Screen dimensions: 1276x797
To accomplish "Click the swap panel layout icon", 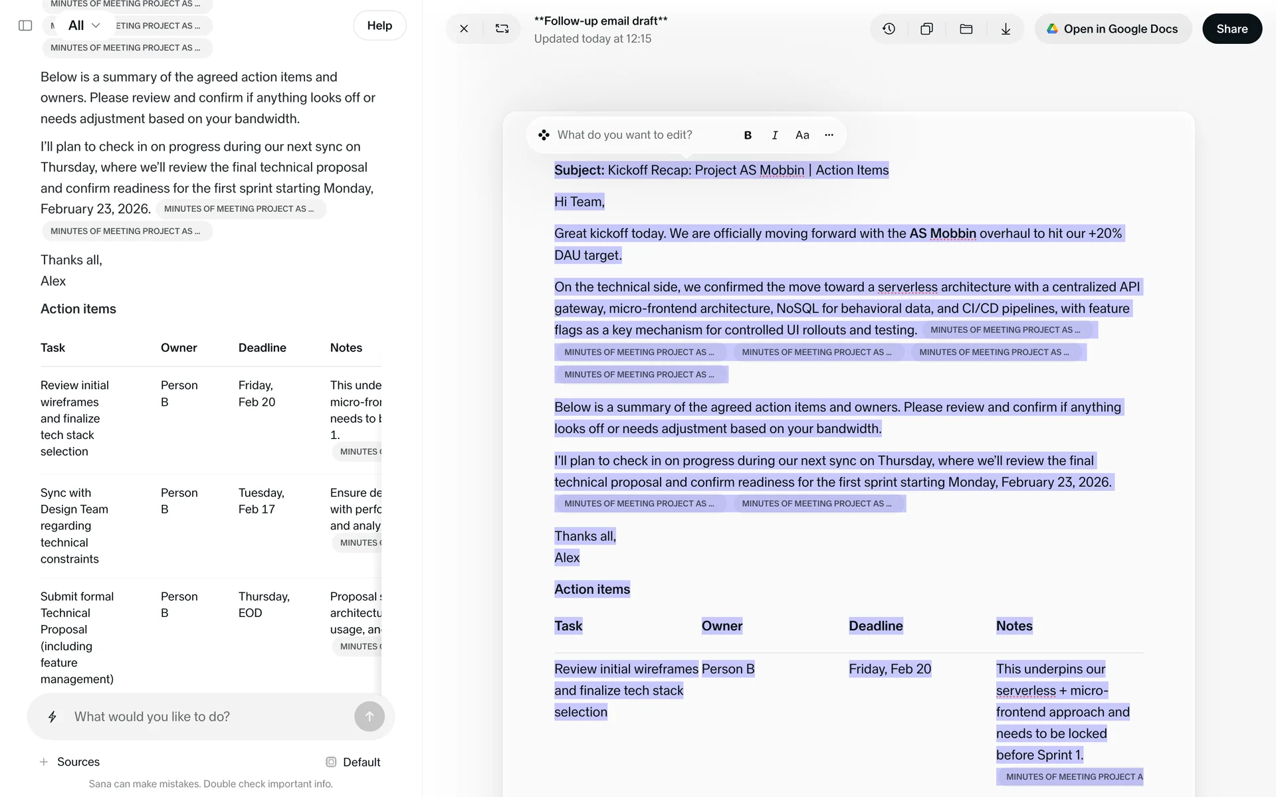I will [x=502, y=29].
